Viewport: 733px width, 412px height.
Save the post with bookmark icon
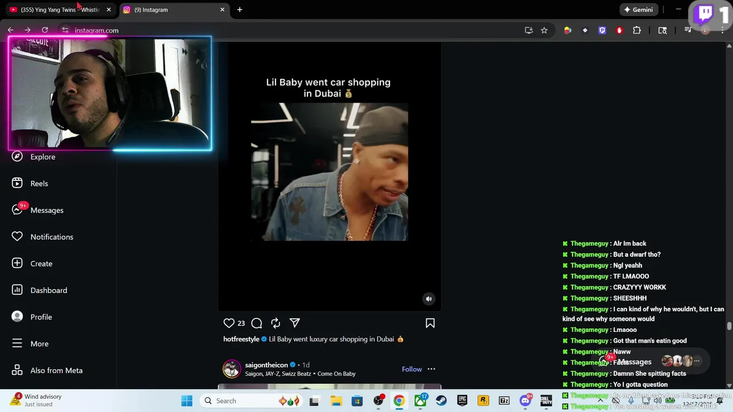point(430,323)
